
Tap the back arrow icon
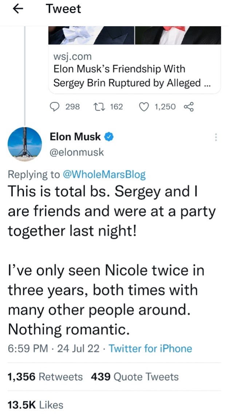(18, 9)
